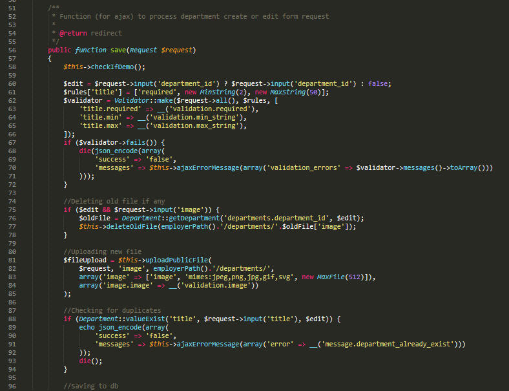Click opening brace on line 57
Image resolution: width=509 pixels, height=391 pixels.
[50, 59]
